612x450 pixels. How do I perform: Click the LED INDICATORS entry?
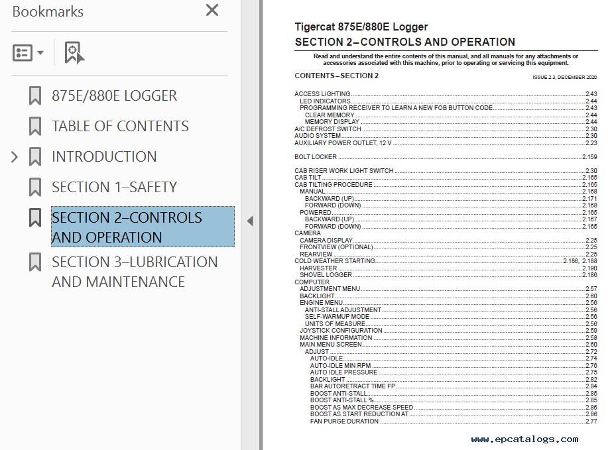point(448,101)
